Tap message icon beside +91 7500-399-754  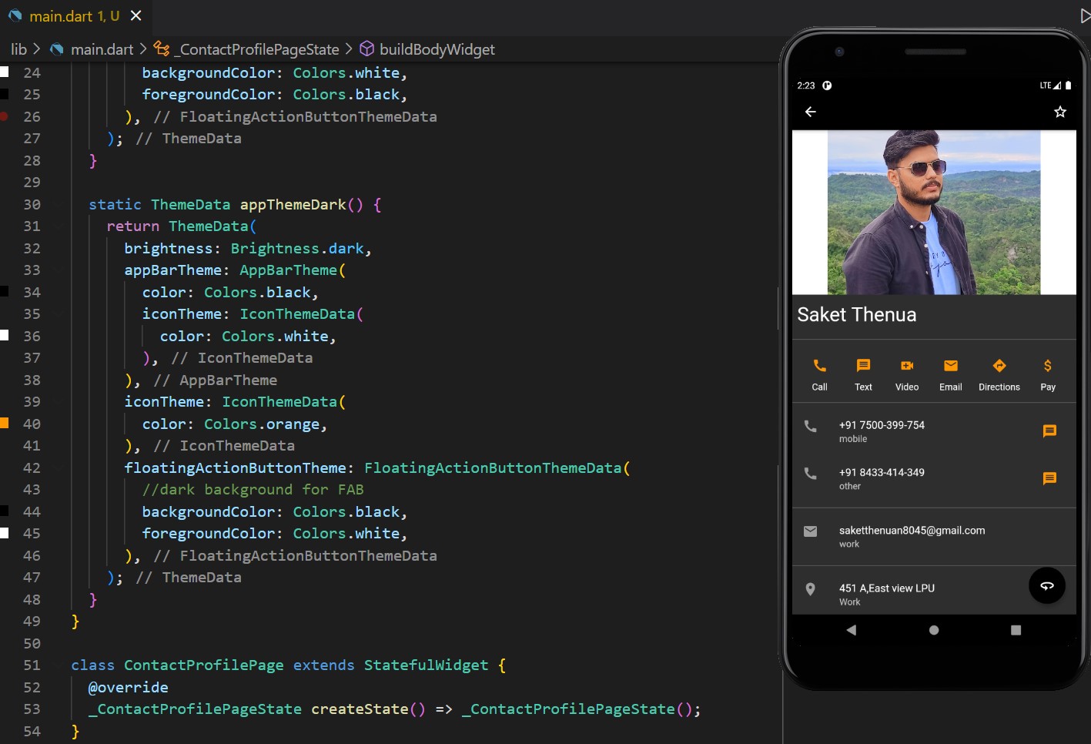pos(1049,431)
